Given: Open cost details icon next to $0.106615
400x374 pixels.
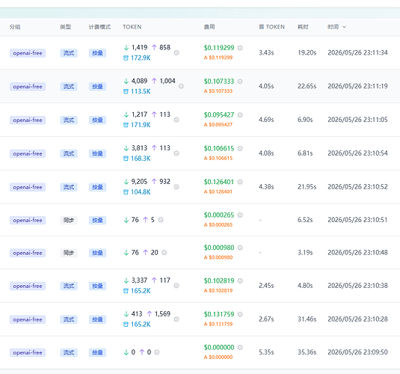Looking at the screenshot, I should (x=240, y=148).
